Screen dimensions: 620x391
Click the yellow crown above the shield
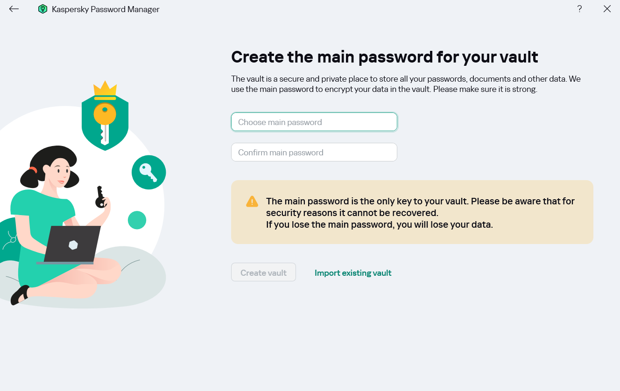(105, 89)
